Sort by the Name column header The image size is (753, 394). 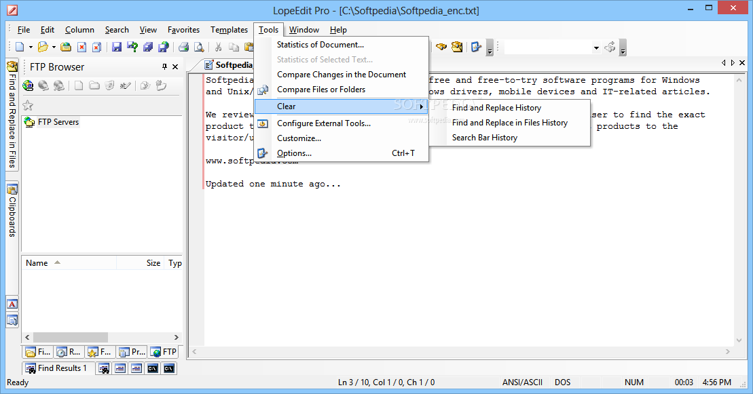[x=69, y=263]
